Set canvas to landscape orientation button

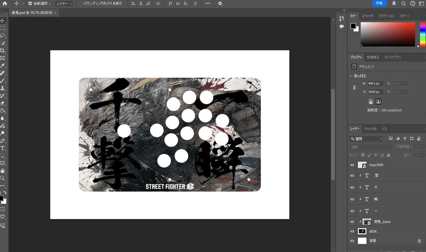378,102
